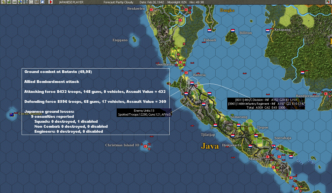Click the 'Hex: 49 98' coordinate readout
The height and width of the screenshot is (193, 332).
point(197,2)
